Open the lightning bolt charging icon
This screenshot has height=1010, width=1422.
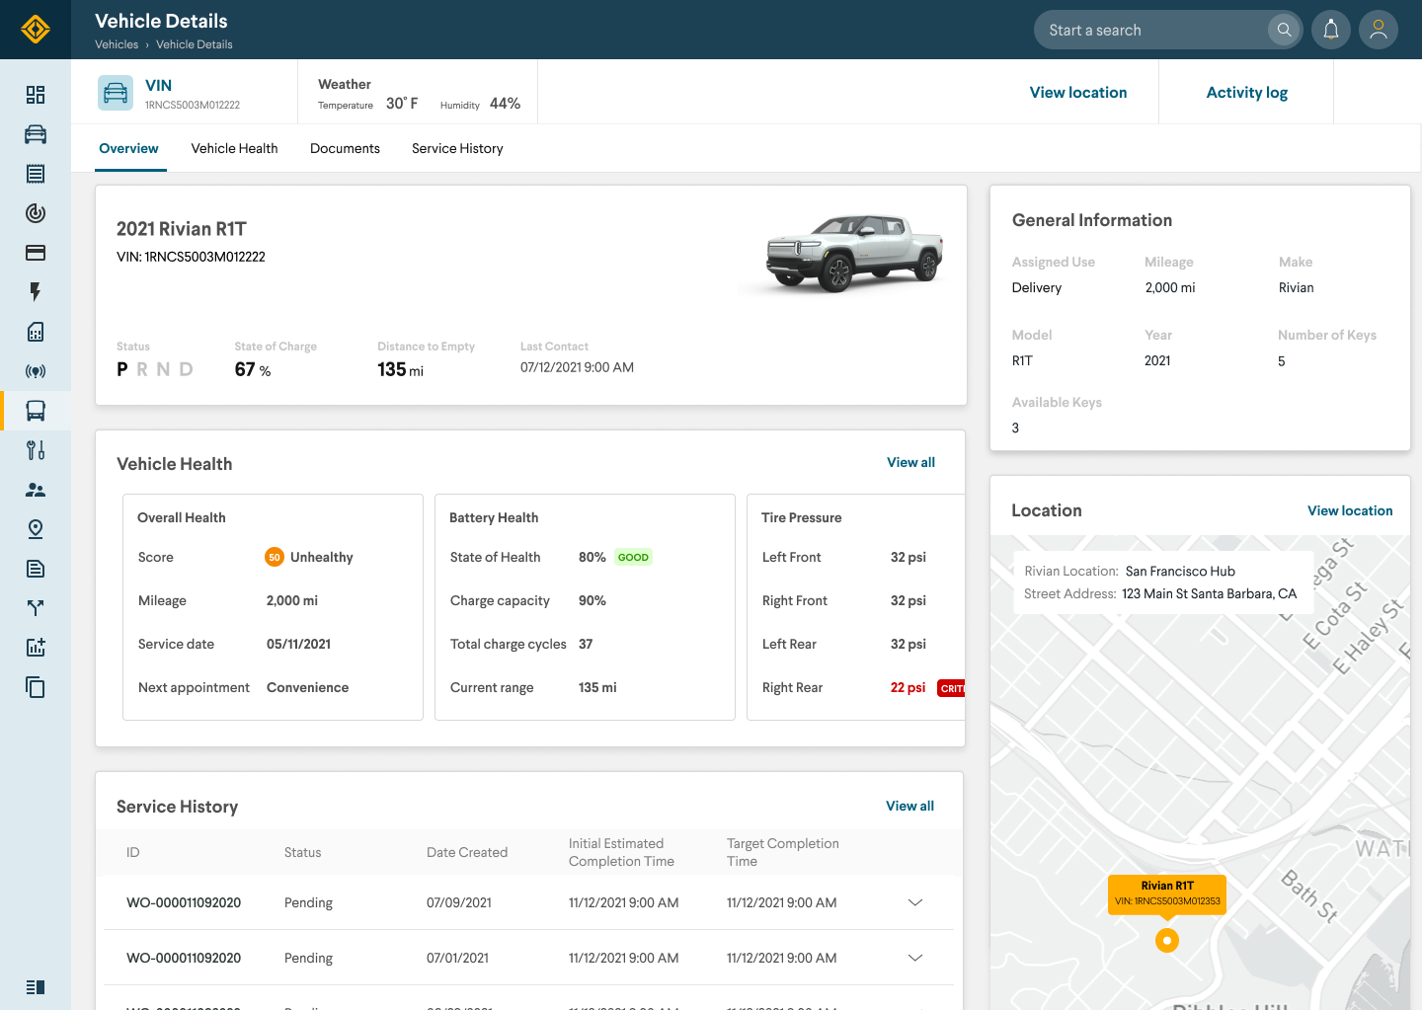click(36, 292)
